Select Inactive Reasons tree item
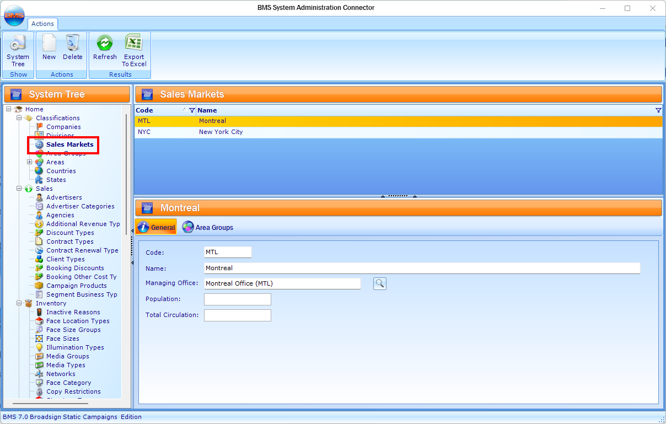The height and width of the screenshot is (424, 666). point(73,312)
